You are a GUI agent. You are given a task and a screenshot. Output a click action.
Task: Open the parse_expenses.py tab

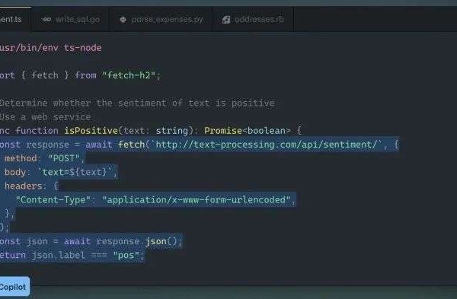point(161,20)
